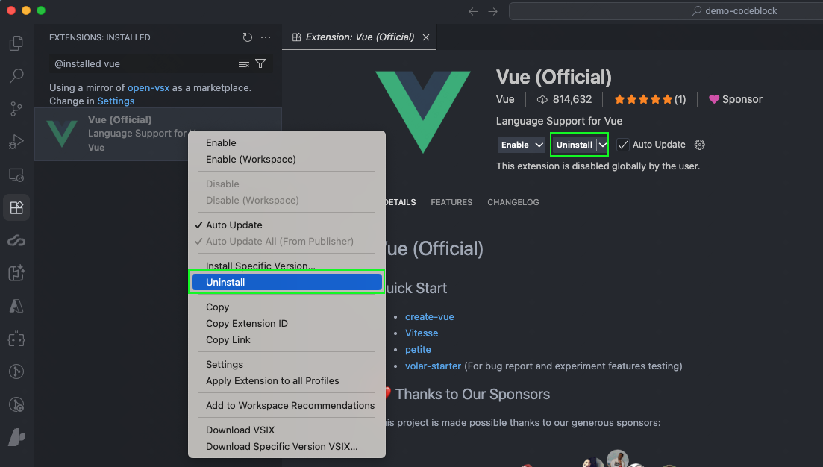Toggle Auto Update in context menu
Screen dimensions: 823x467
coord(234,225)
